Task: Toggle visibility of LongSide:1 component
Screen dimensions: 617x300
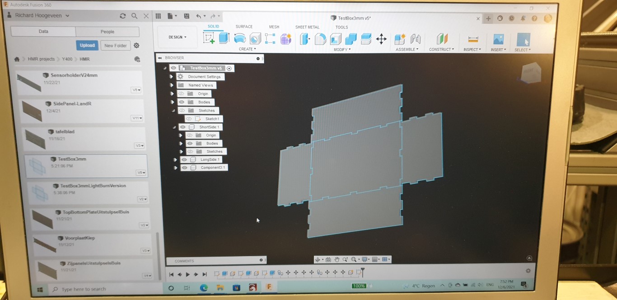Action: 184,159
